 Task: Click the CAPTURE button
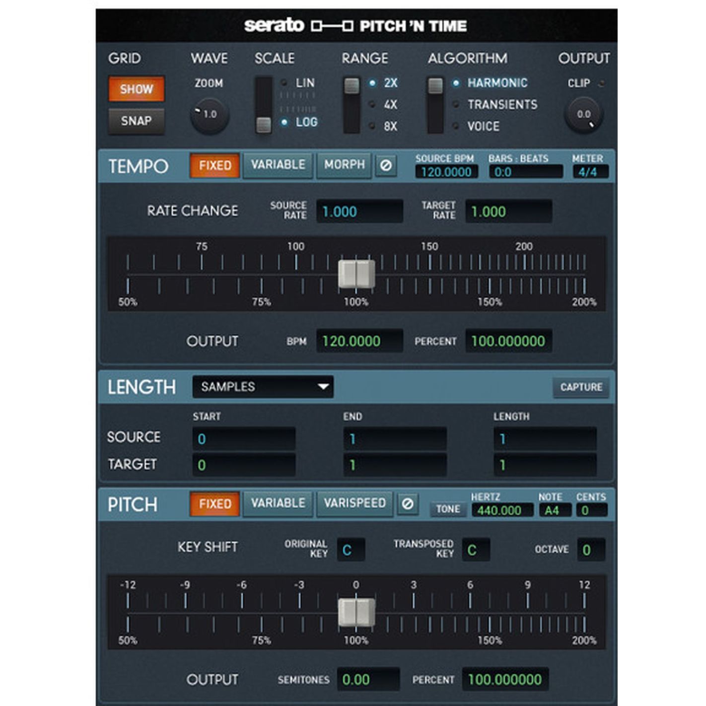pos(581,387)
